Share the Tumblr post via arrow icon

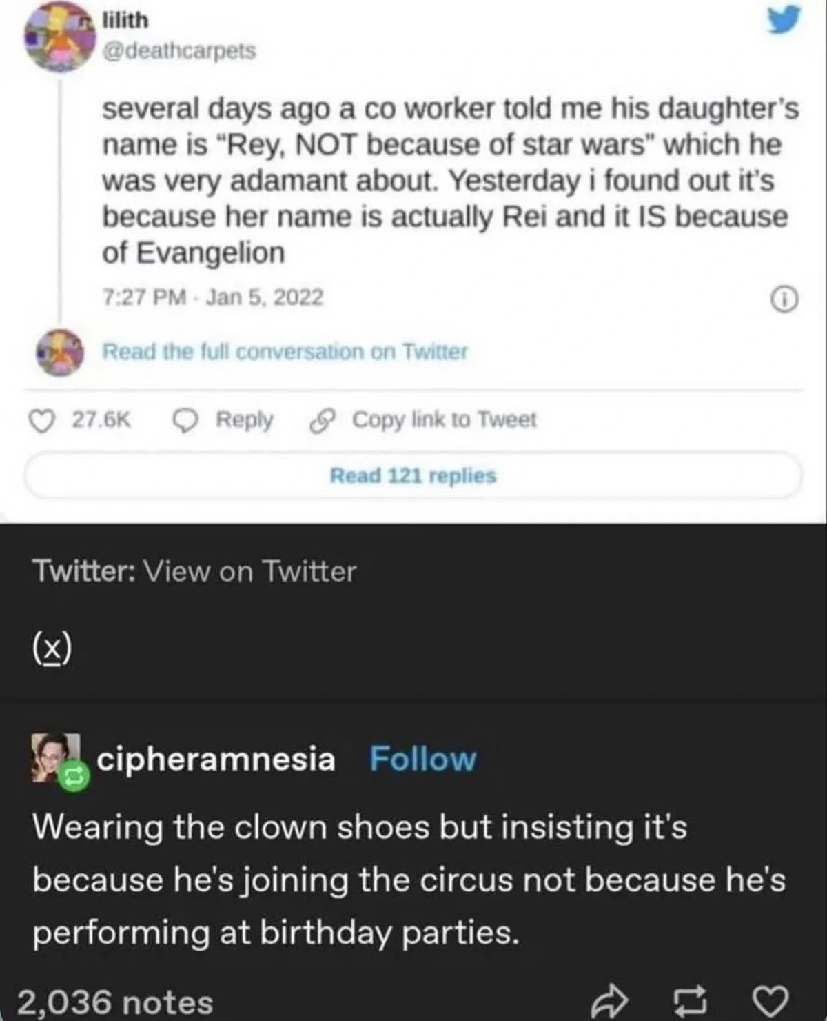click(x=610, y=1001)
